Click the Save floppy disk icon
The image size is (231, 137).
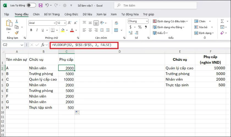40,5
